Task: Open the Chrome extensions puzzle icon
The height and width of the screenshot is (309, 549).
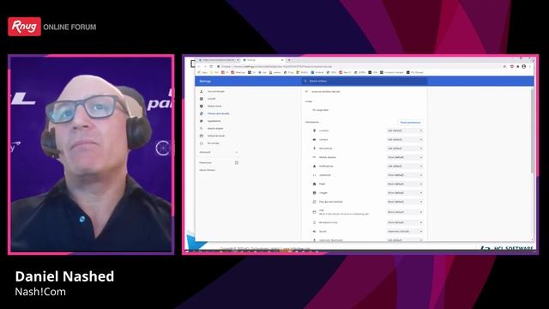Action: (x=518, y=66)
